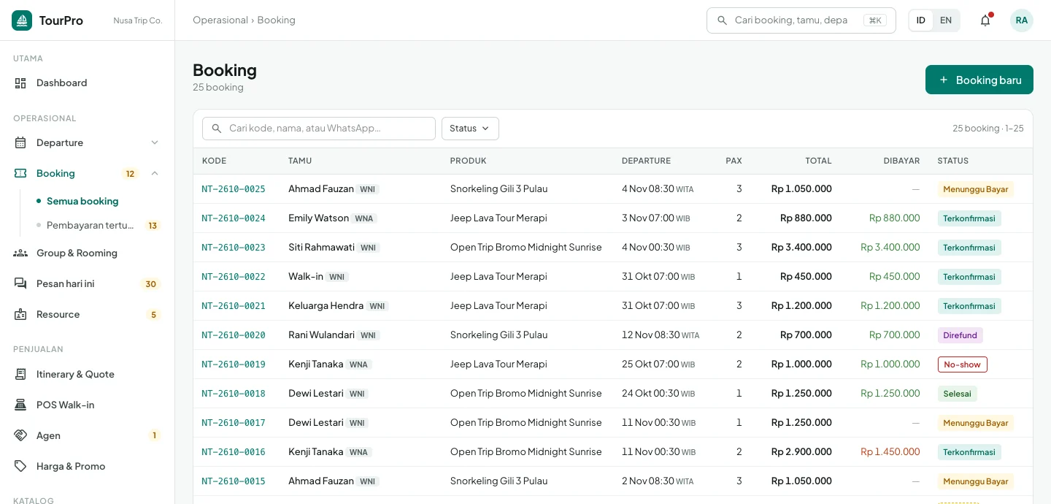Screen dimensions: 1051x504
Task: Open POS Walk-in menu item
Action: (88, 405)
